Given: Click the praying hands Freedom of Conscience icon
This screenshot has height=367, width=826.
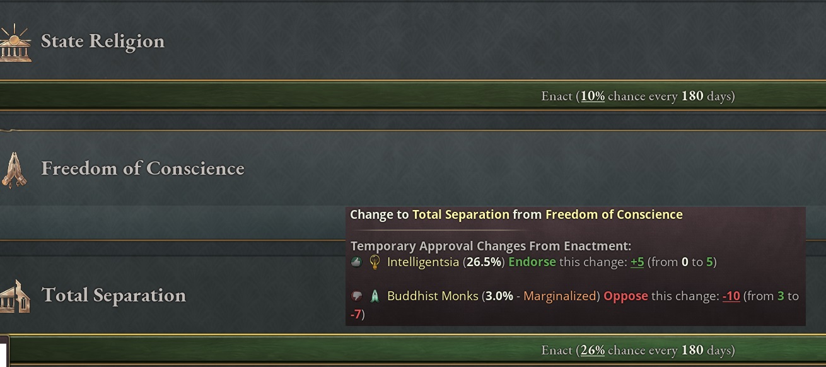Looking at the screenshot, I should [x=14, y=170].
